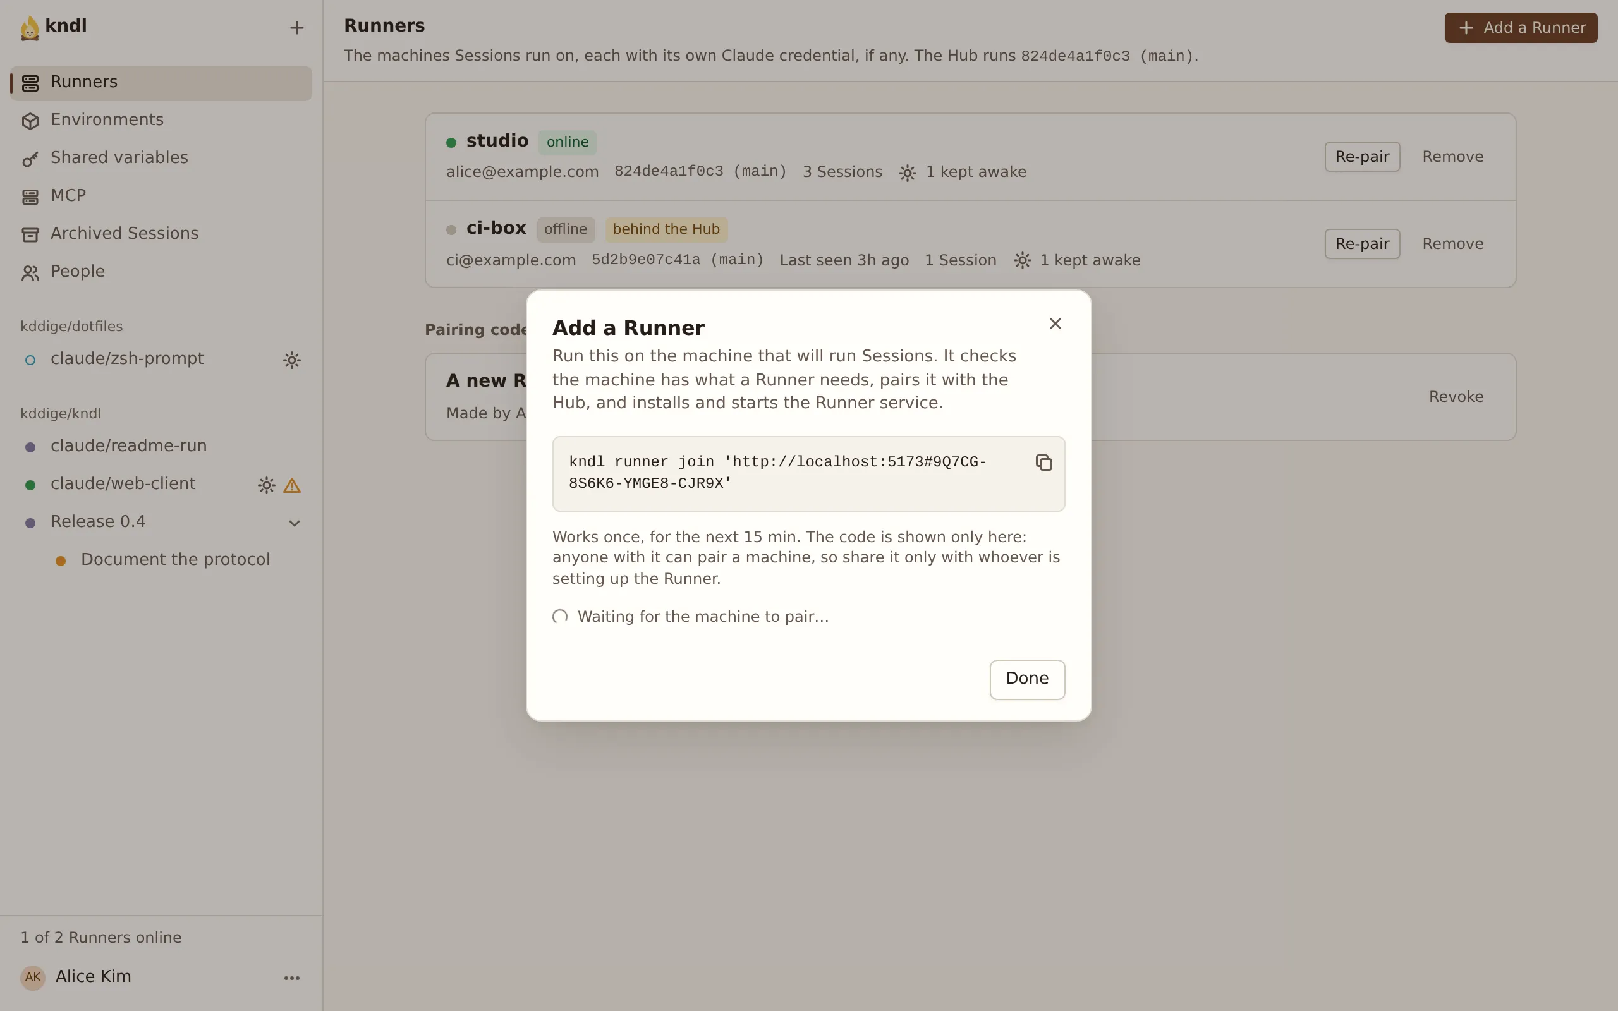
Task: Click the kept-awake sun icon on claude/web-client
Action: click(266, 485)
